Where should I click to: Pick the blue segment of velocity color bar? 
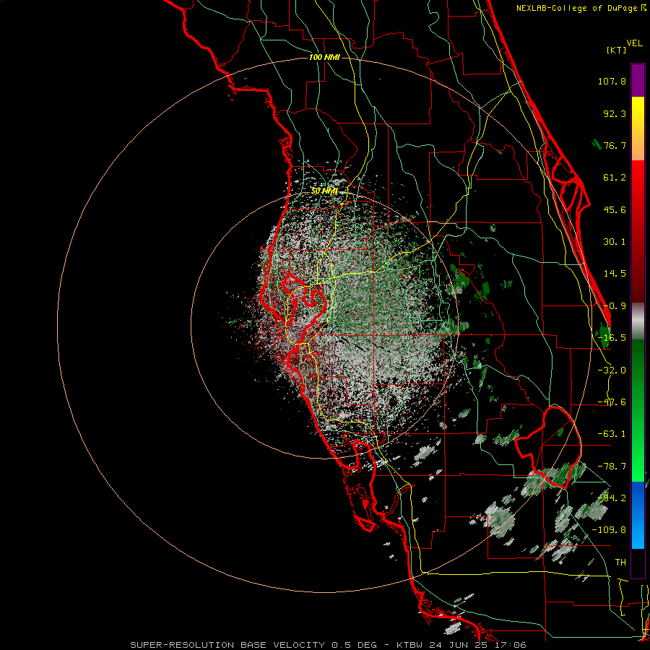(638, 515)
